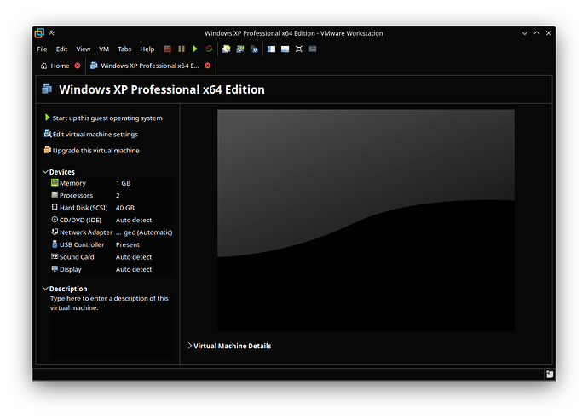This screenshot has width=588, height=419.
Task: Click USB Controller Present value
Action: click(x=128, y=244)
